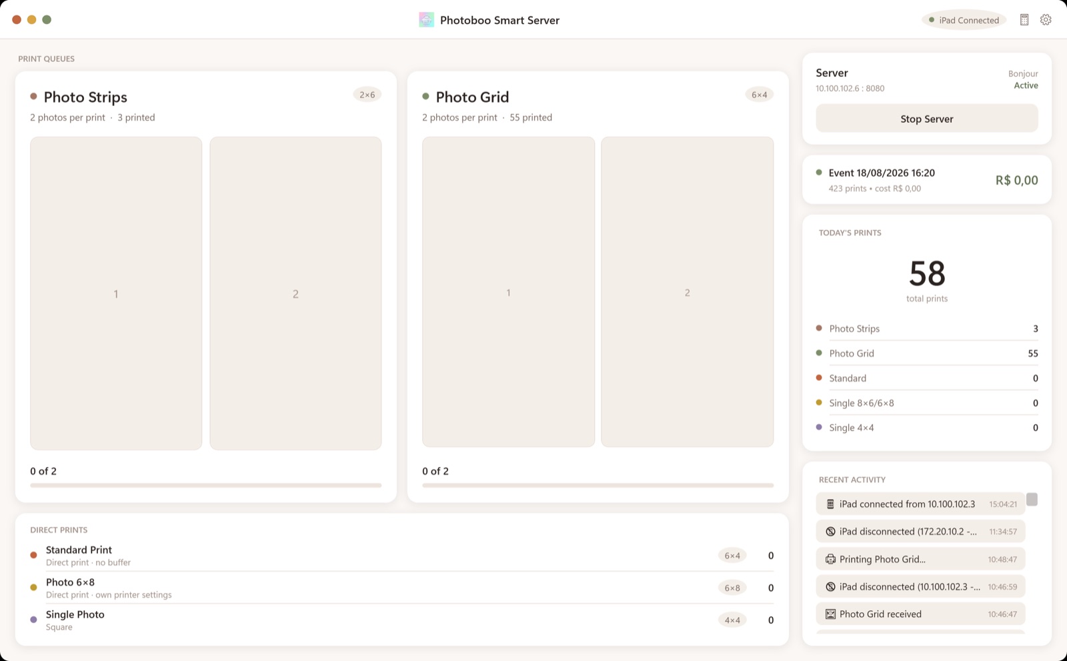Open the receipt report icon in the title bar
The image size is (1067, 661).
(x=1024, y=20)
